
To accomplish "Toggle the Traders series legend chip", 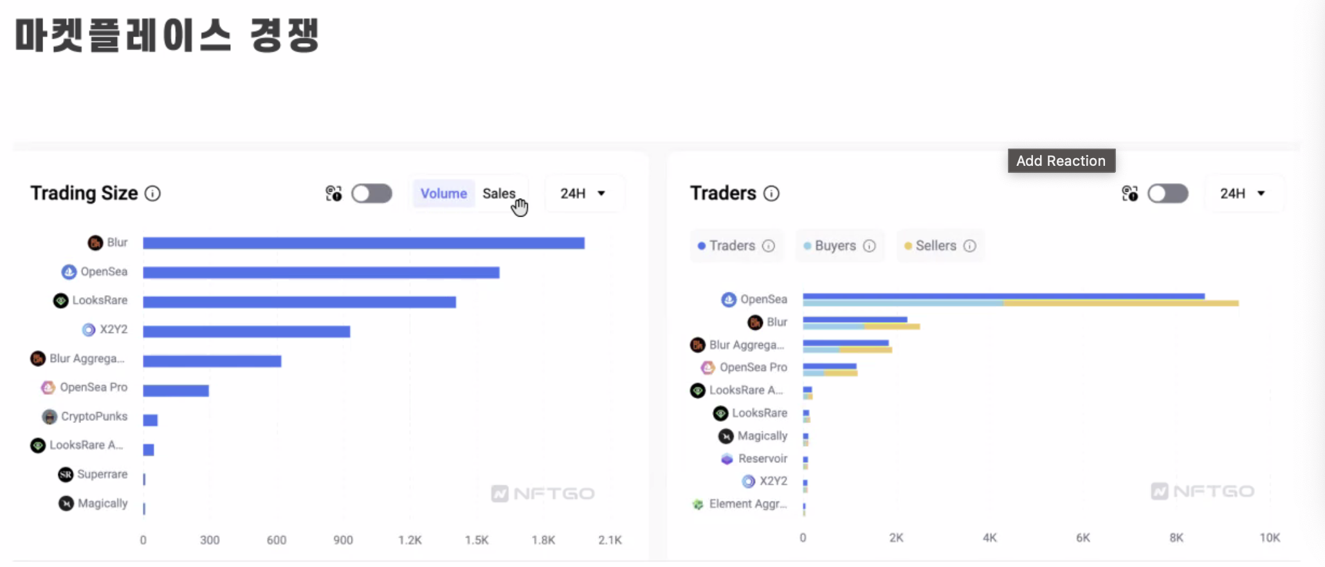I will 736,246.
